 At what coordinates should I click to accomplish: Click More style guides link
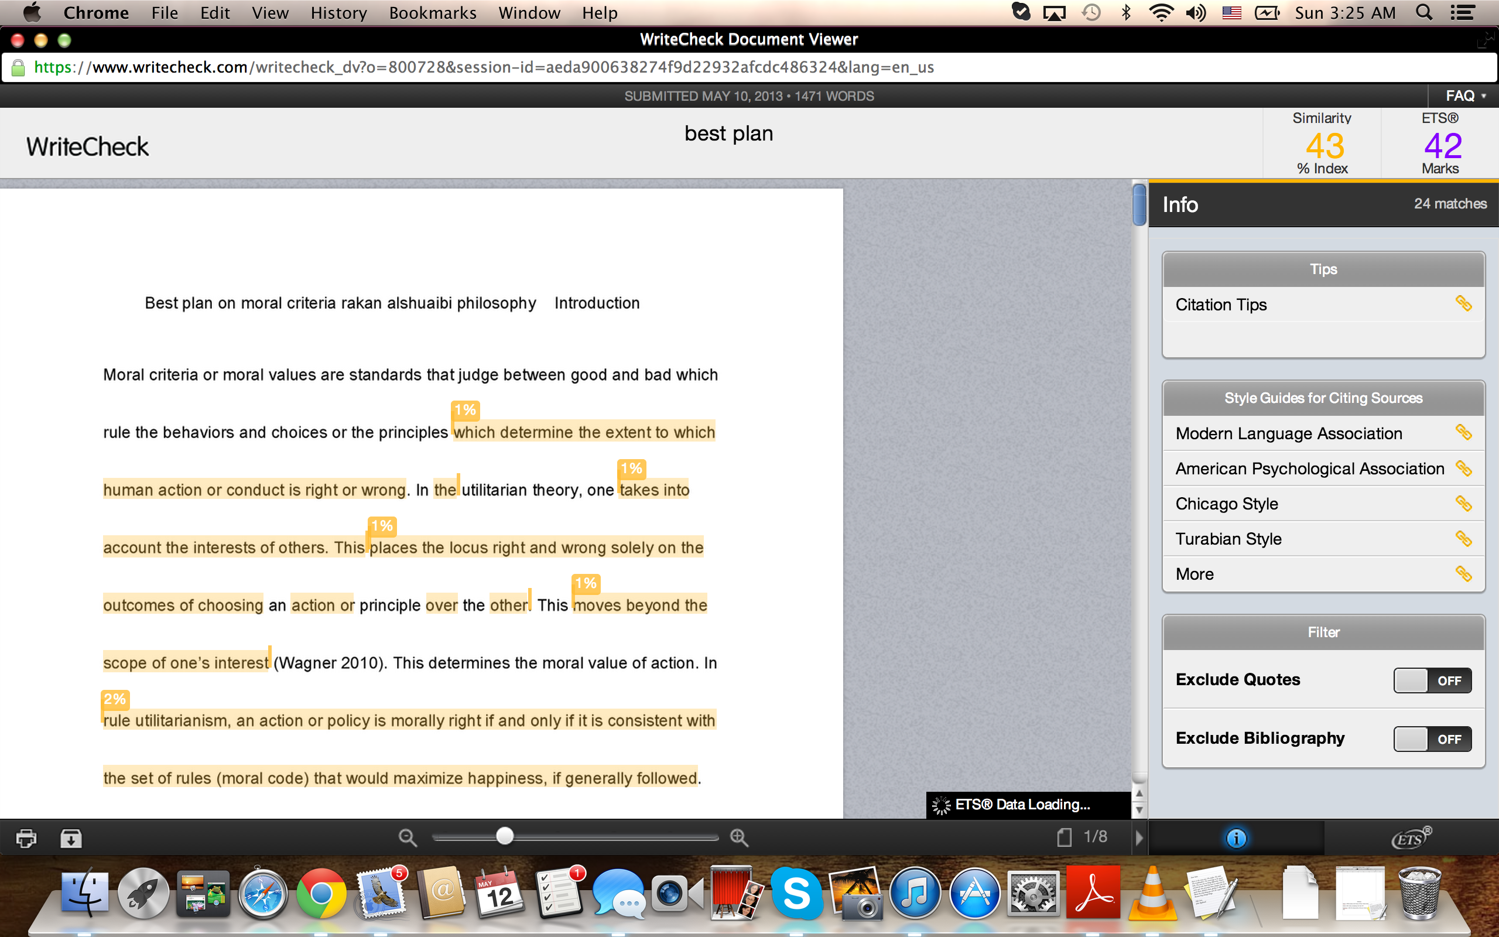pyautogui.click(x=1323, y=574)
